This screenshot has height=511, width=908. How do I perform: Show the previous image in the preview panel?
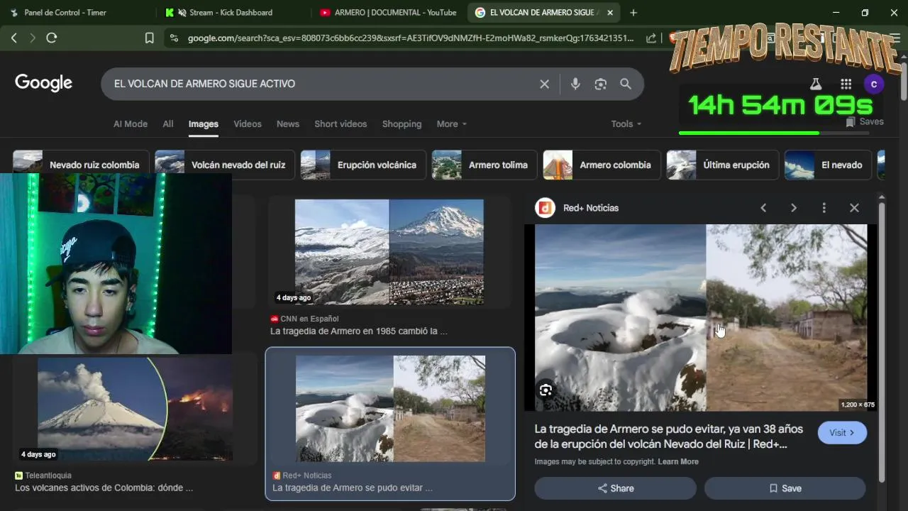pyautogui.click(x=763, y=208)
